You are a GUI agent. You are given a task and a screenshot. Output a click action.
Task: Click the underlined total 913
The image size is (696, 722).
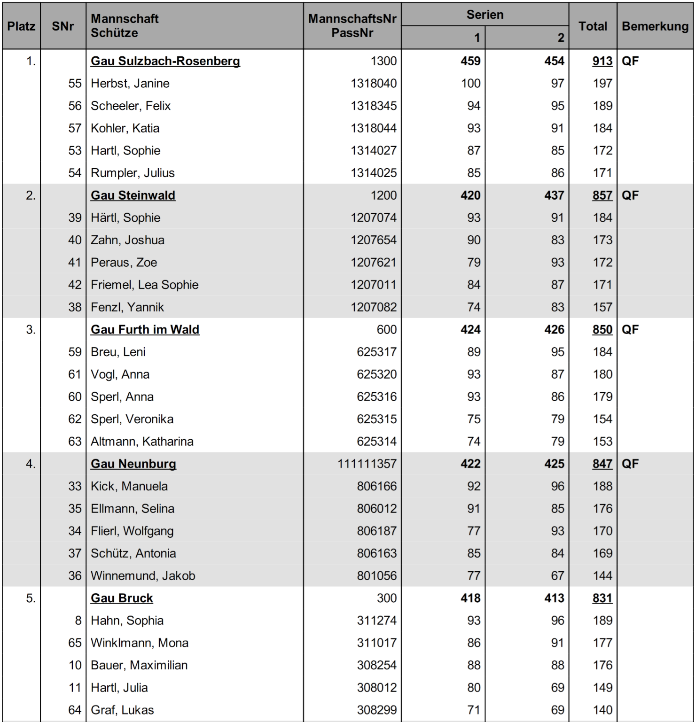point(602,61)
